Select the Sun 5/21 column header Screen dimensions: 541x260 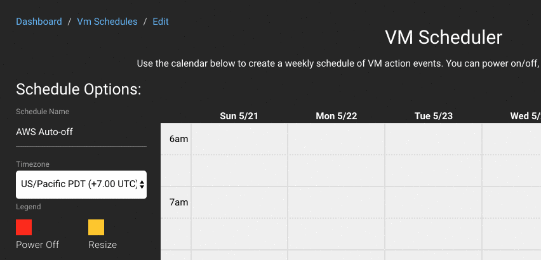[x=239, y=116]
